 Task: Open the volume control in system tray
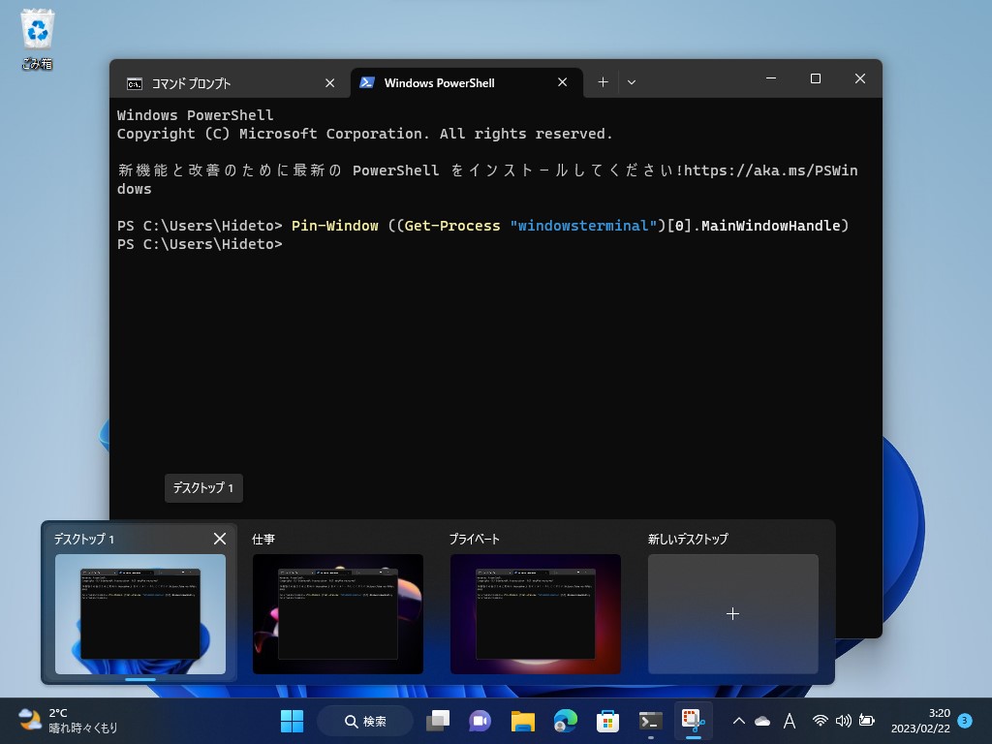coord(842,722)
